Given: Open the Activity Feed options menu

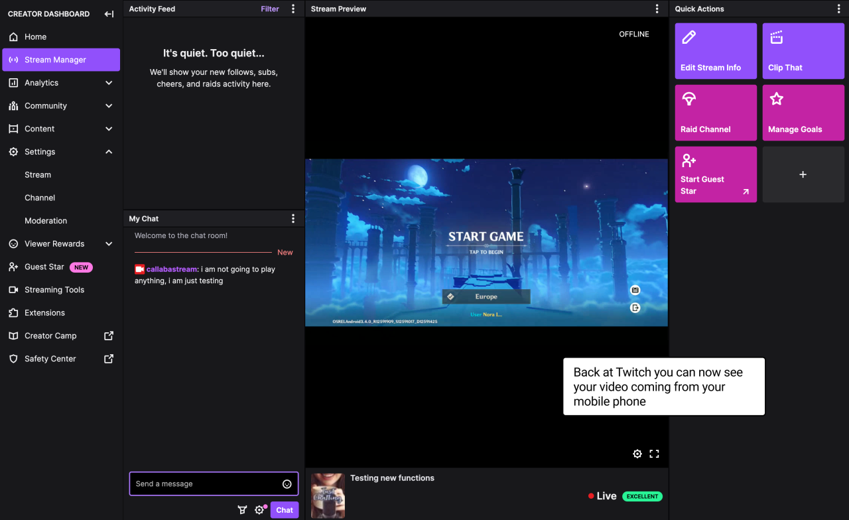Looking at the screenshot, I should (x=293, y=9).
